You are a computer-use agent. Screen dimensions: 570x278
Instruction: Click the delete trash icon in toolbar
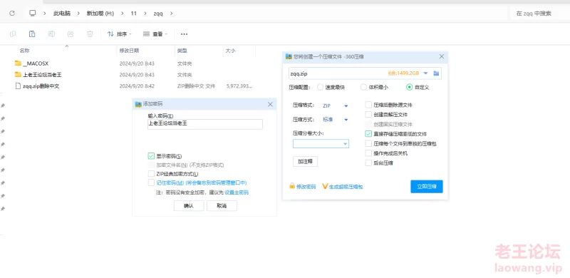point(90,34)
